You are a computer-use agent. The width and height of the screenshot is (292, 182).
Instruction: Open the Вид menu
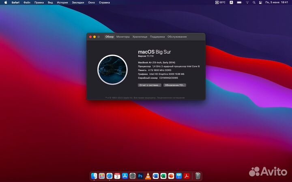click(x=50, y=2)
